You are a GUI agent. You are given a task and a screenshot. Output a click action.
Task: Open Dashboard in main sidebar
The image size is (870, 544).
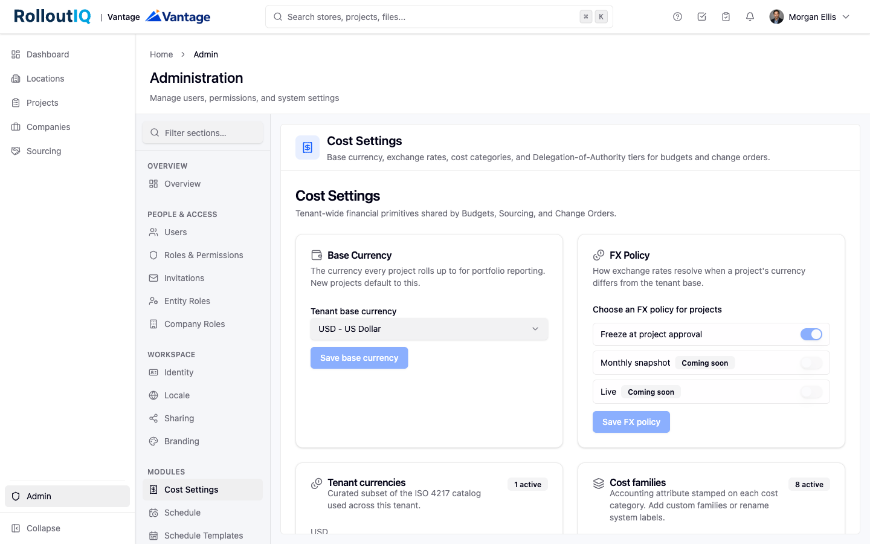click(68, 54)
